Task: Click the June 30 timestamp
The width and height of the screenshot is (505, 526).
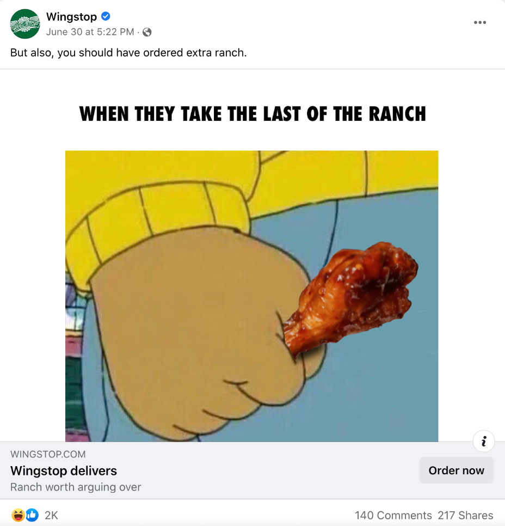Action: 90,32
